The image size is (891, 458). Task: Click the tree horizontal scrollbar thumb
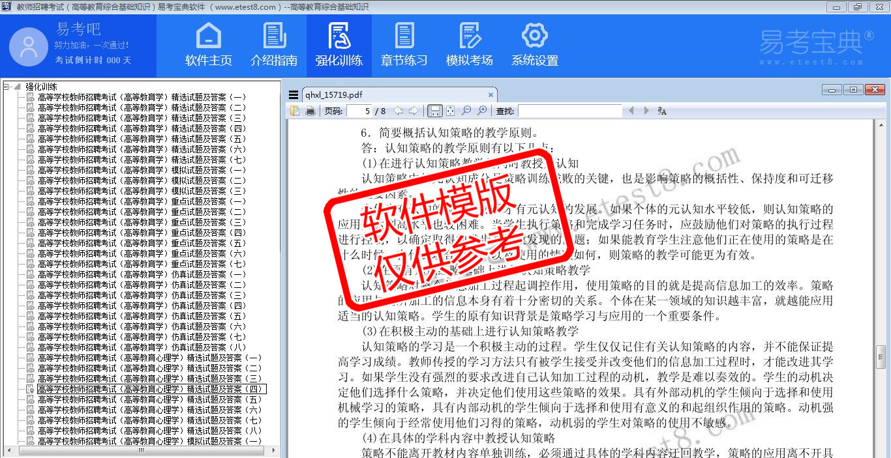[x=141, y=450]
